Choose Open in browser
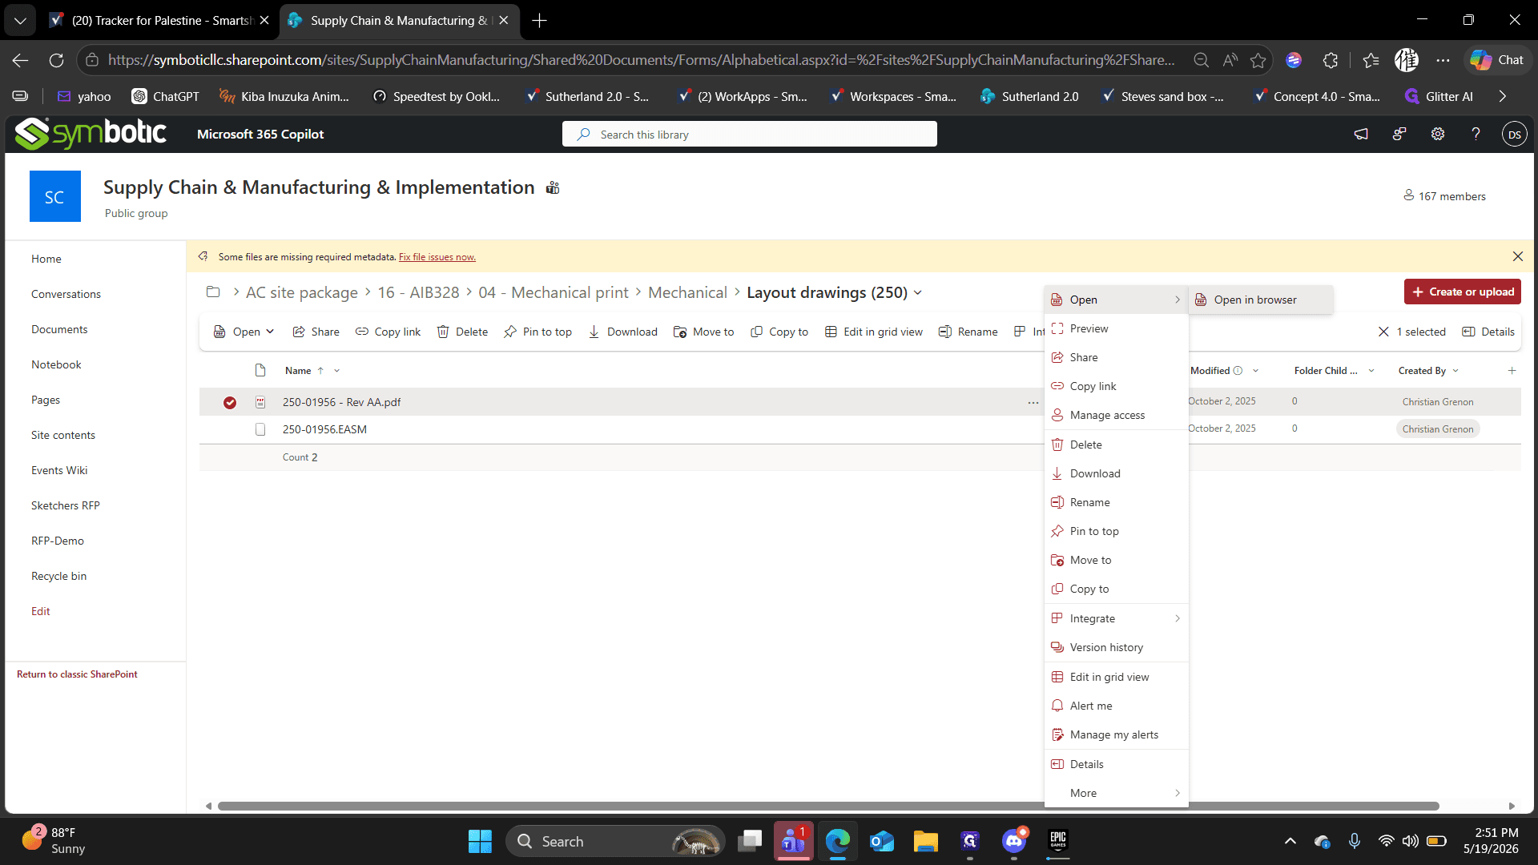Image resolution: width=1538 pixels, height=865 pixels. tap(1260, 300)
